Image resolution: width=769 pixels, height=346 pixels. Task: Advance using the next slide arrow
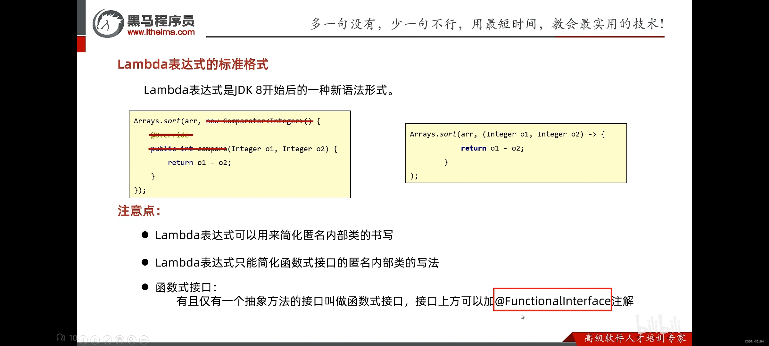tap(95, 340)
